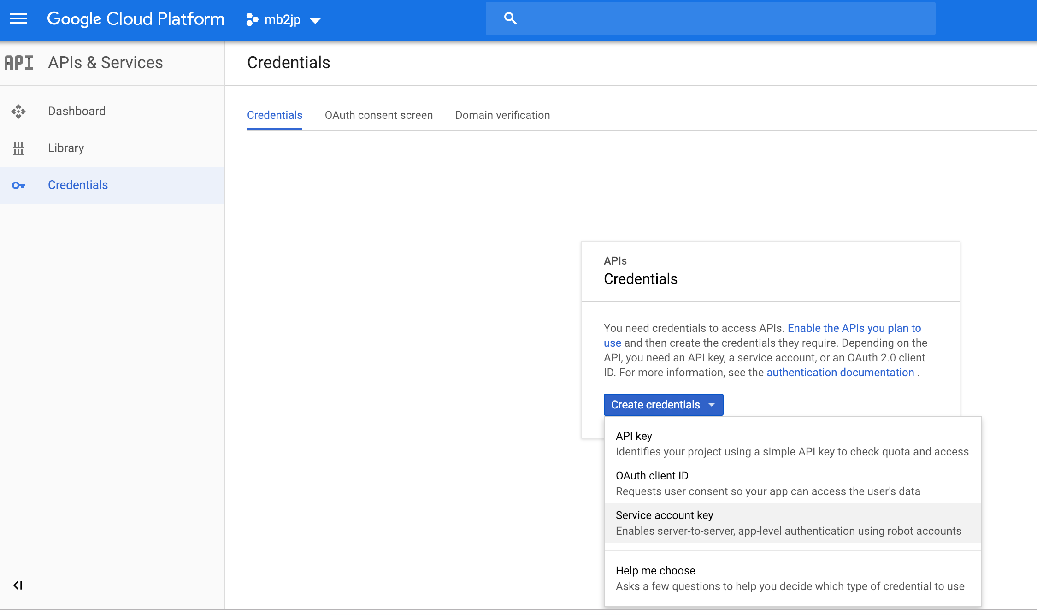Click the Dashboard sidebar icon
The image size is (1037, 615).
pos(18,111)
